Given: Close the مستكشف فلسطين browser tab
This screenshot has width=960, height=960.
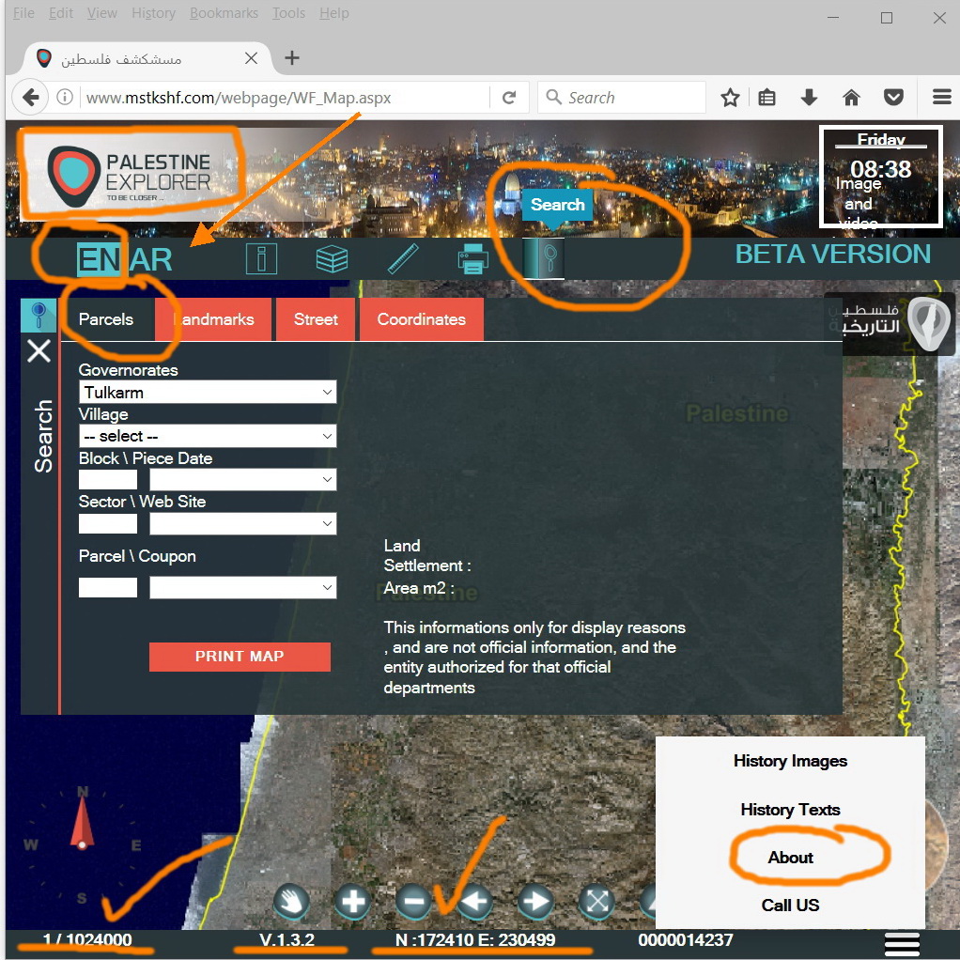Looking at the screenshot, I should [251, 58].
